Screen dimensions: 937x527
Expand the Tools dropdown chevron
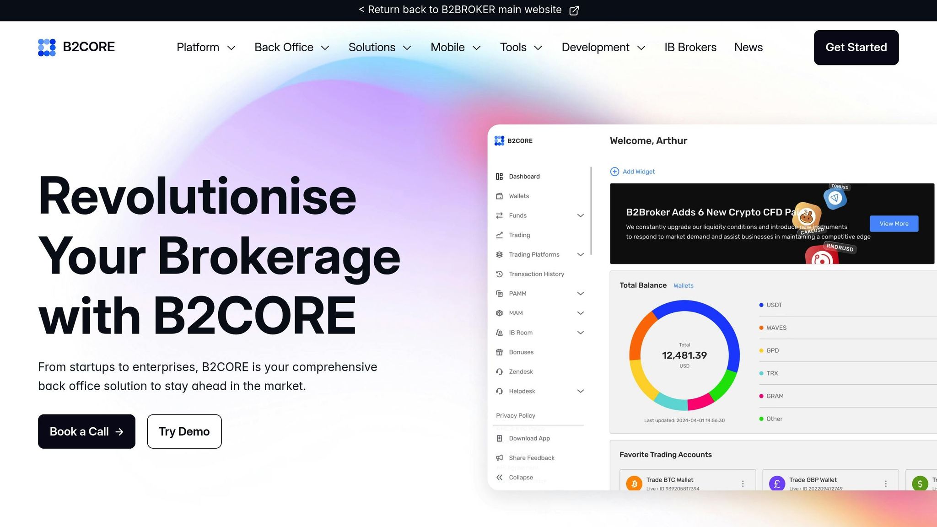539,48
